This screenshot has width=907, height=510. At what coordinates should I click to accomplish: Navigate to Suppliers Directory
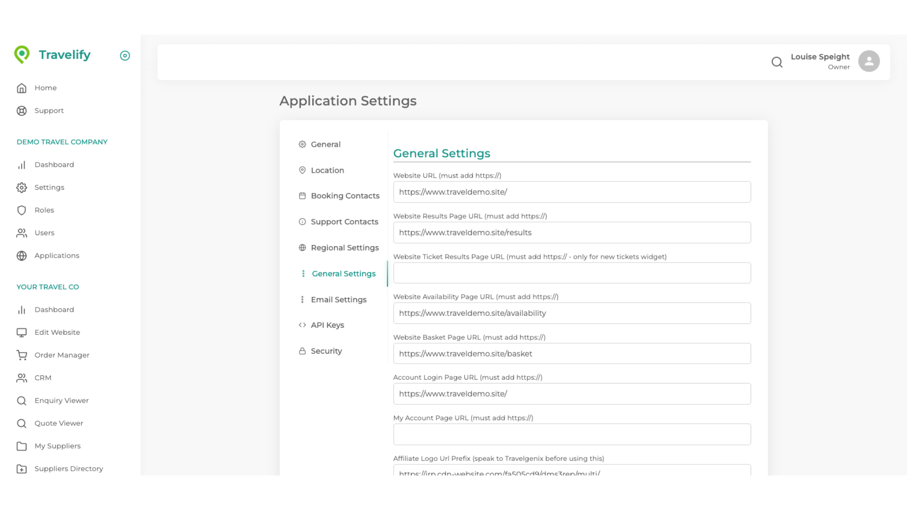pos(68,468)
